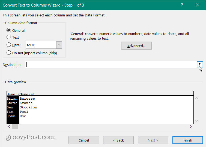
Task: Click 'Krause' in the data preview
Action: pos(26,103)
